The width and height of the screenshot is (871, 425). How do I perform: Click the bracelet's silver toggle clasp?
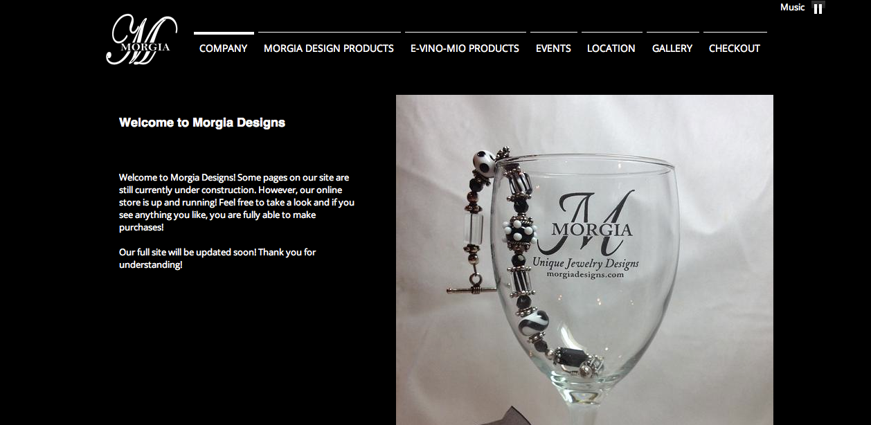click(466, 286)
